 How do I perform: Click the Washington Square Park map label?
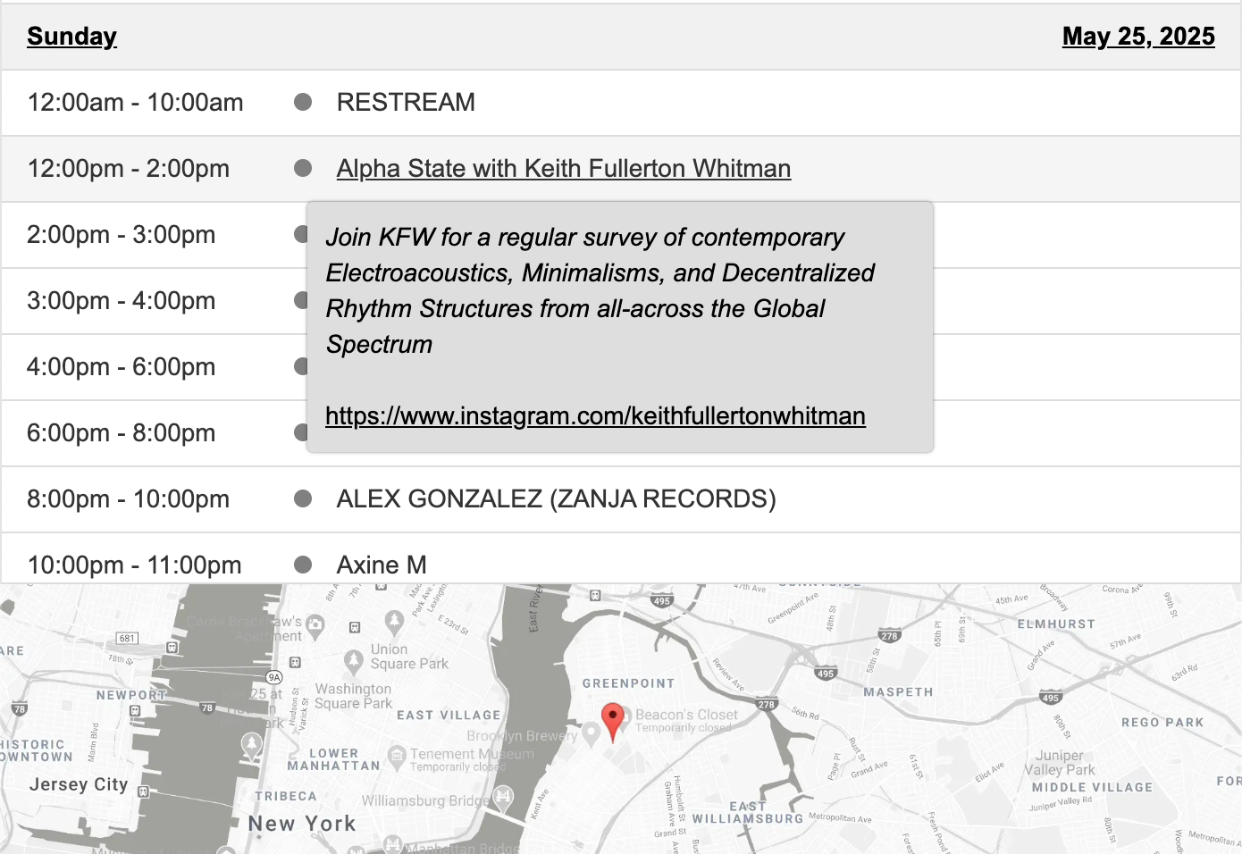[354, 696]
